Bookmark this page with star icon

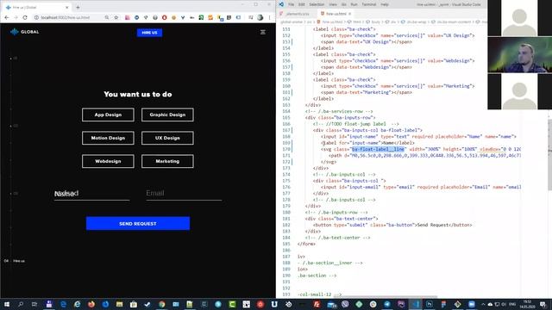tap(116, 17)
